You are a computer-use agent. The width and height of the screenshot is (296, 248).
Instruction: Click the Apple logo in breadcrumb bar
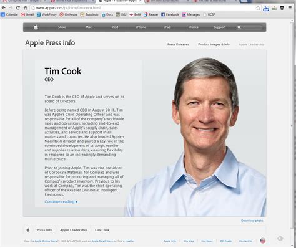click(28, 230)
